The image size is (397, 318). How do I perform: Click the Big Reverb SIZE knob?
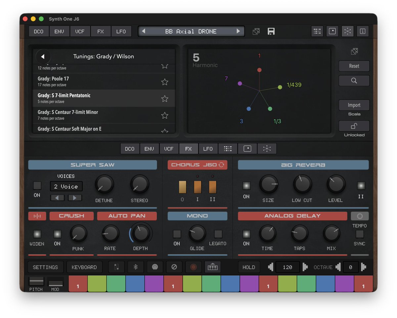coord(268,184)
